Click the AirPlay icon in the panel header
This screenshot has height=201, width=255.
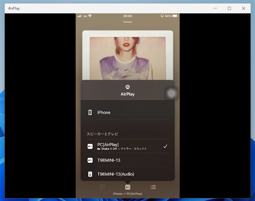pyautogui.click(x=127, y=87)
